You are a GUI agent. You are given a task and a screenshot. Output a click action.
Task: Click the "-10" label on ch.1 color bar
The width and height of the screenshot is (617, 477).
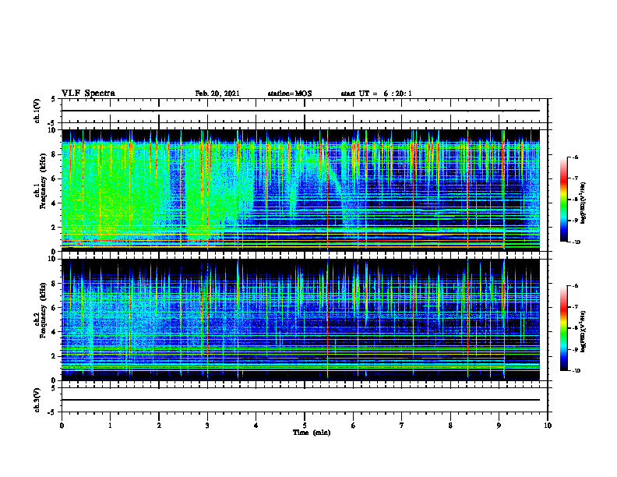click(576, 242)
